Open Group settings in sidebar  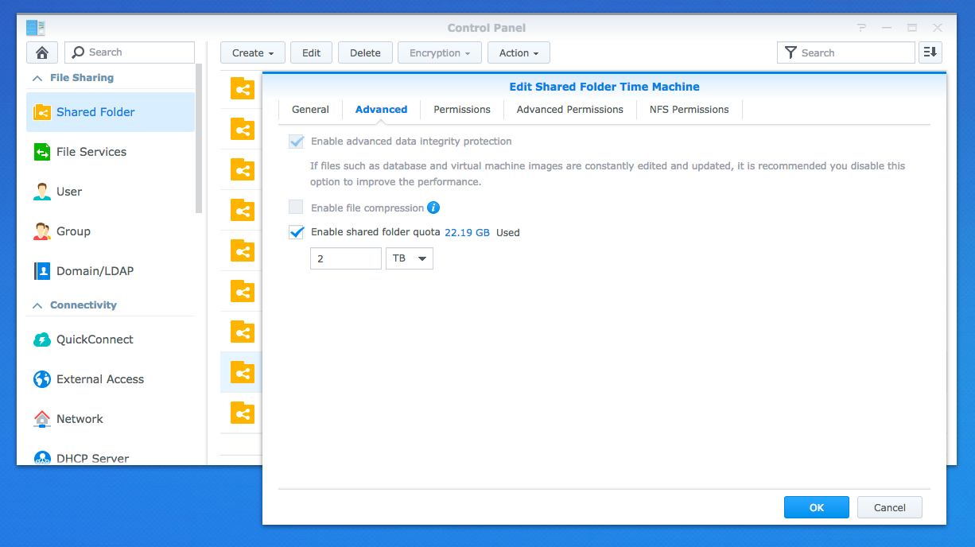tap(111, 231)
